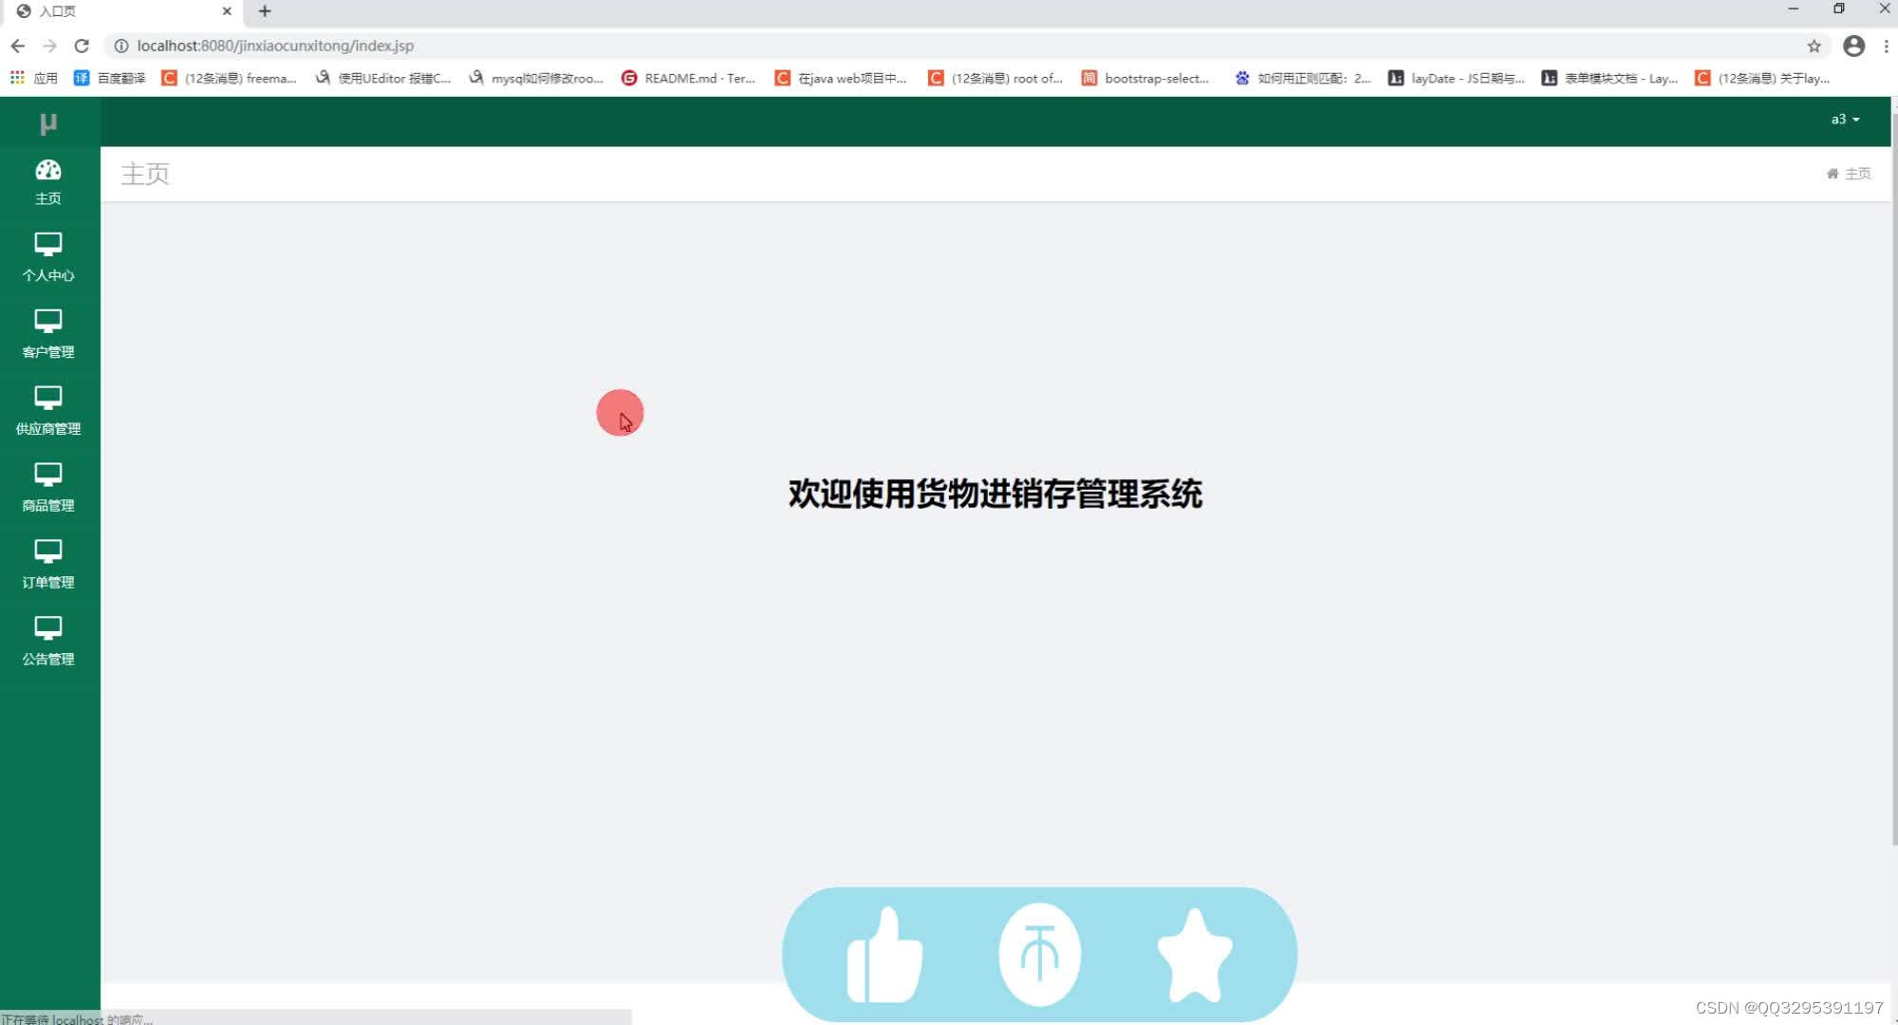Screen dimensions: 1898x1025
Task: Open the bootstrap-select bookmark
Action: pos(1145,78)
